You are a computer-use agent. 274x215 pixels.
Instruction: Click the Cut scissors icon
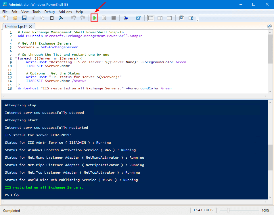click(33, 18)
